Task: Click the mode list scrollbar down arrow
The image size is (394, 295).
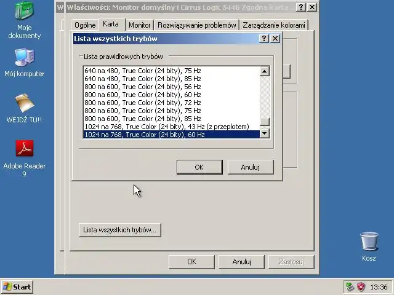Action: click(x=264, y=133)
